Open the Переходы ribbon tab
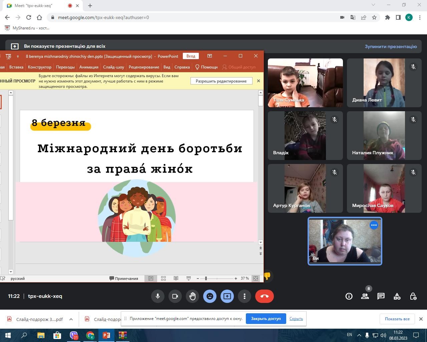Screen dimensions: 427x342 [x=65, y=67]
